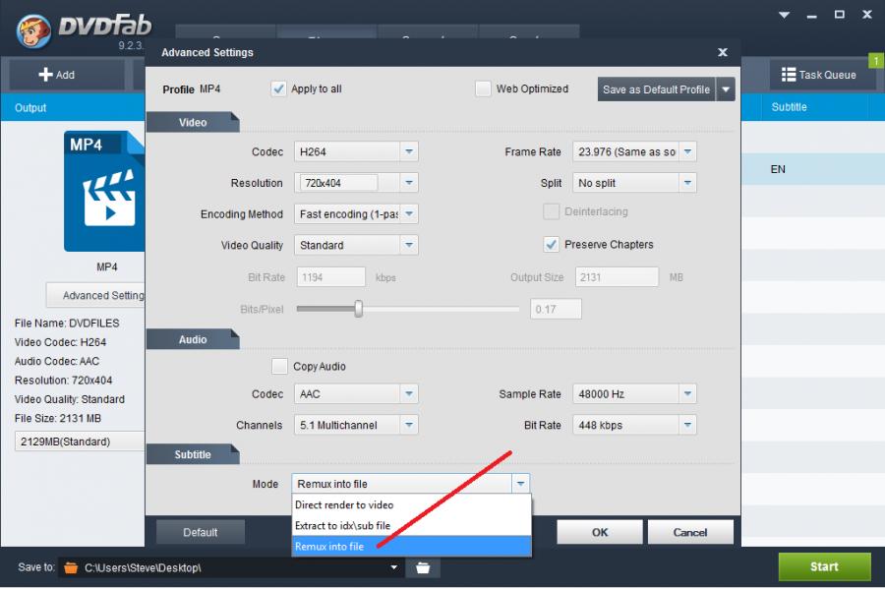The height and width of the screenshot is (589, 885).
Task: Open the main window dropdown menu triangle
Action: 784,15
